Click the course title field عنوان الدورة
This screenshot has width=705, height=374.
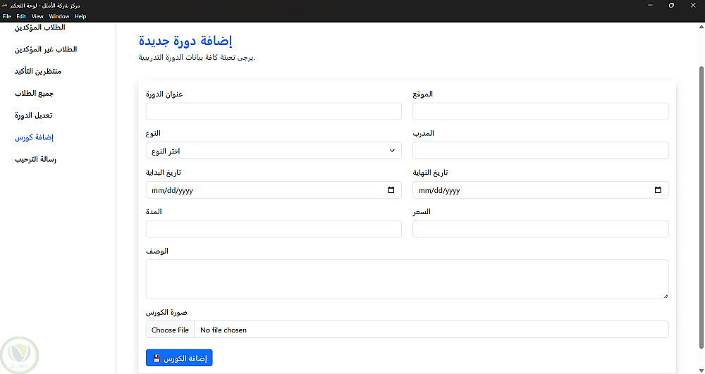(274, 111)
